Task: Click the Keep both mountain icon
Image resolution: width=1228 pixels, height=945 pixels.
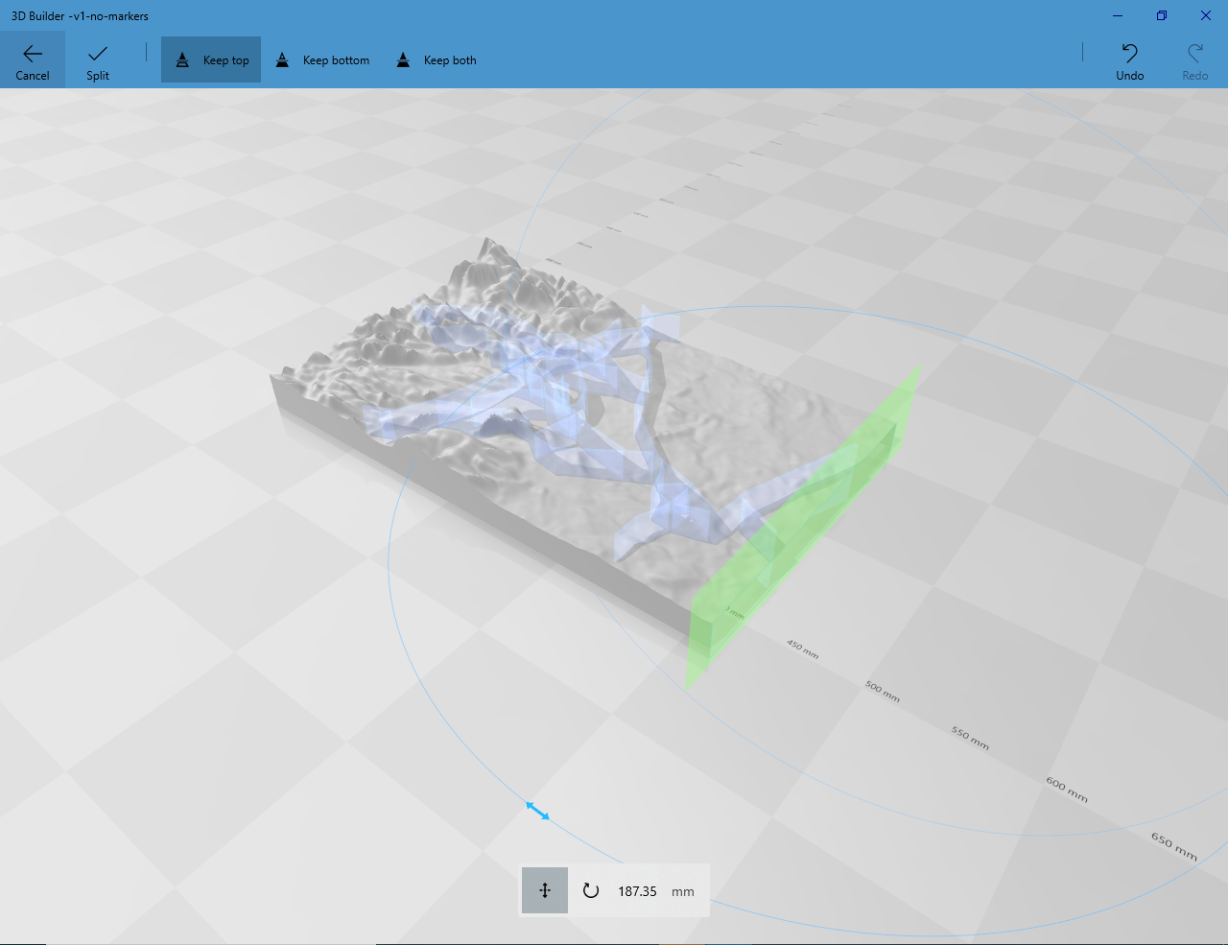Action: tap(403, 59)
